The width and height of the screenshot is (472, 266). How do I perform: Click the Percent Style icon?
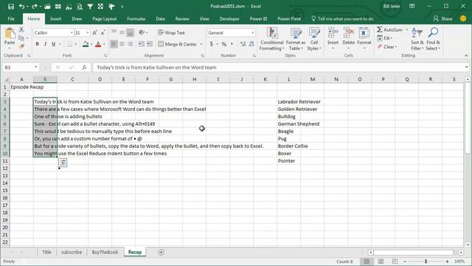click(x=224, y=44)
